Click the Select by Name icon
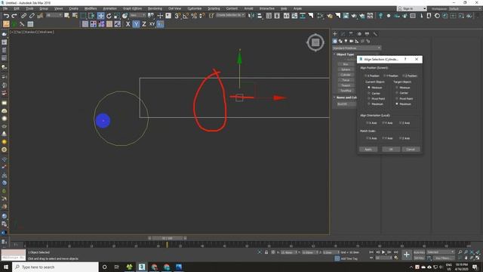This screenshot has height=272, width=483. point(75,16)
